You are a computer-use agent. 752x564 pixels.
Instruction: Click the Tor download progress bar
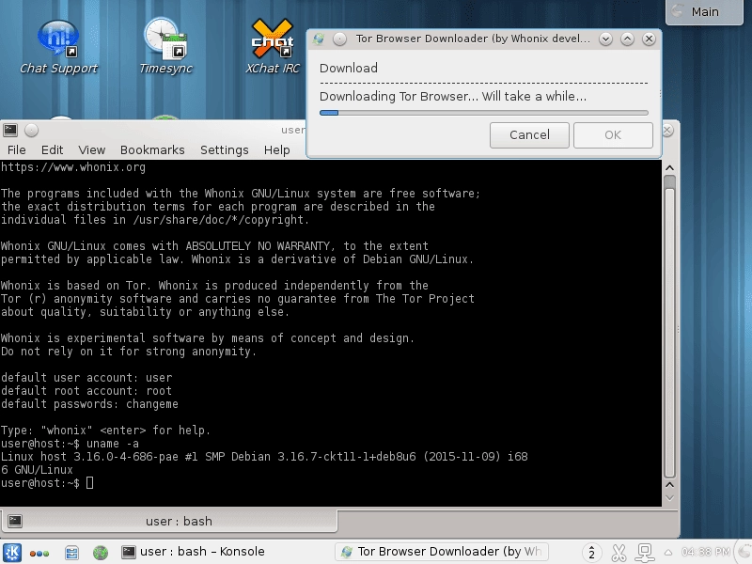484,113
